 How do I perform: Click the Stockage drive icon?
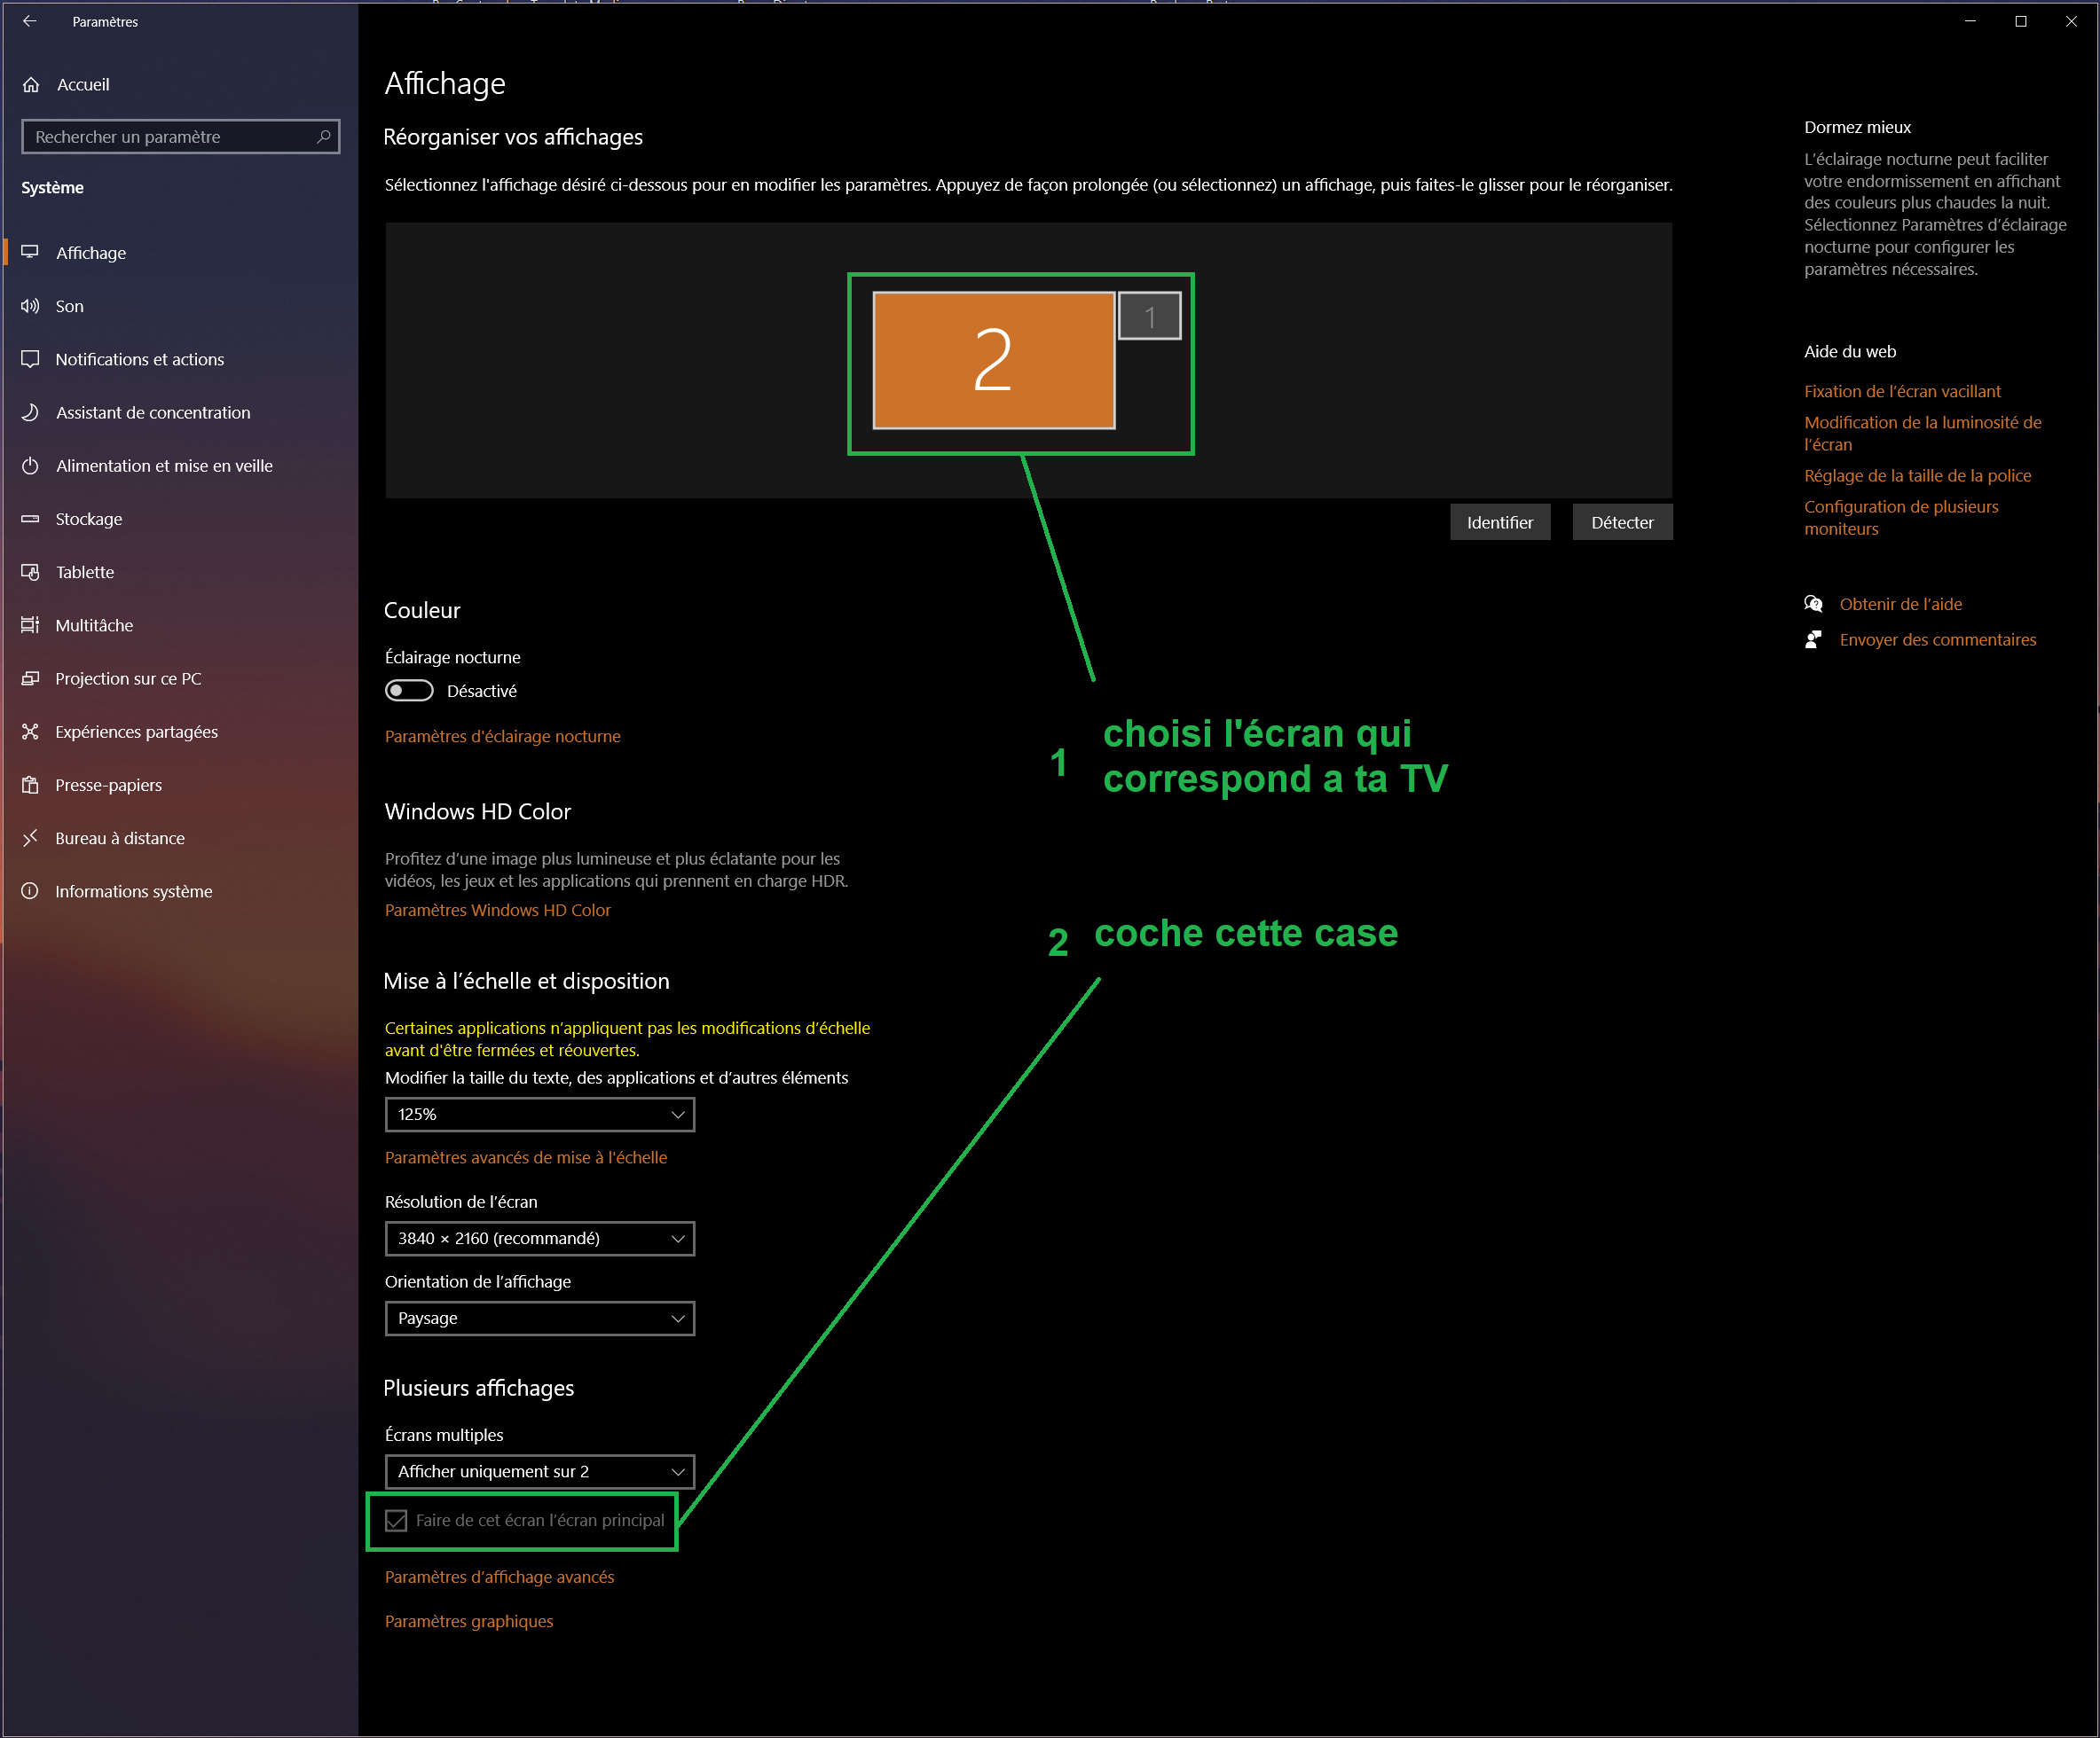pos(30,519)
